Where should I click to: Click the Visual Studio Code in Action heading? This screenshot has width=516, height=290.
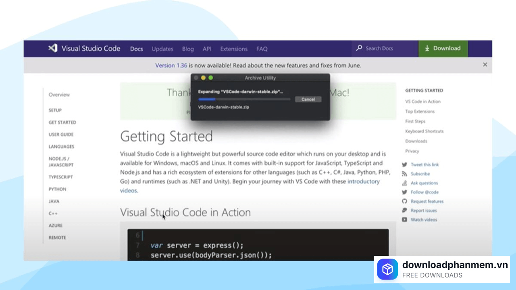click(x=185, y=212)
